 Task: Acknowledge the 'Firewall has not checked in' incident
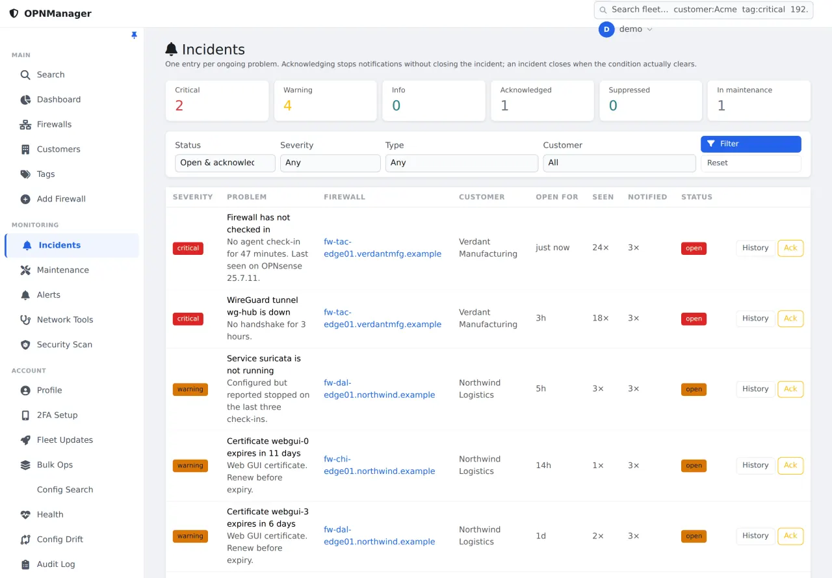790,248
